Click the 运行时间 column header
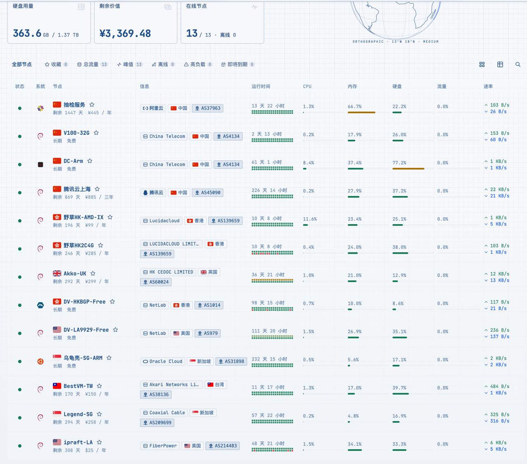This screenshot has height=464, width=527. (x=261, y=86)
